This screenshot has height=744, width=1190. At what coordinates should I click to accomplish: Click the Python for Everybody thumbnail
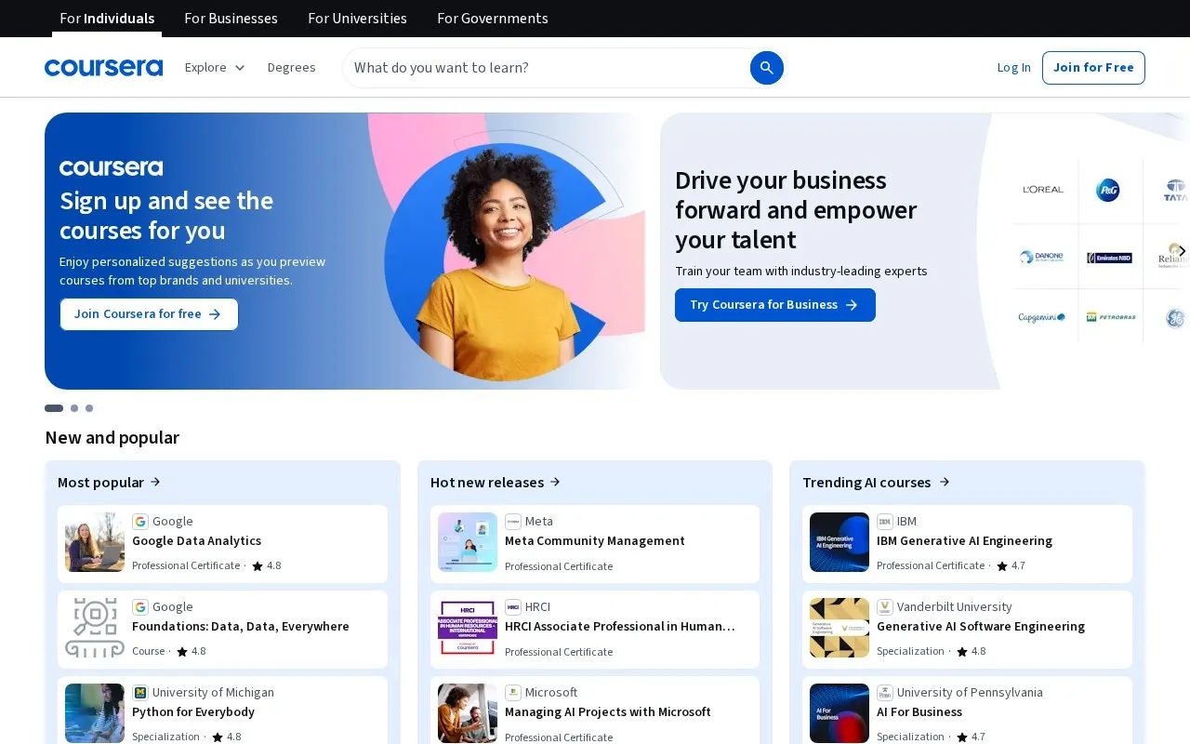coord(95,713)
